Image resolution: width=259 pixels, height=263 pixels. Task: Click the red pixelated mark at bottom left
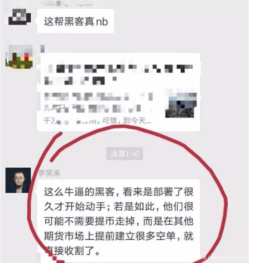point(55,258)
